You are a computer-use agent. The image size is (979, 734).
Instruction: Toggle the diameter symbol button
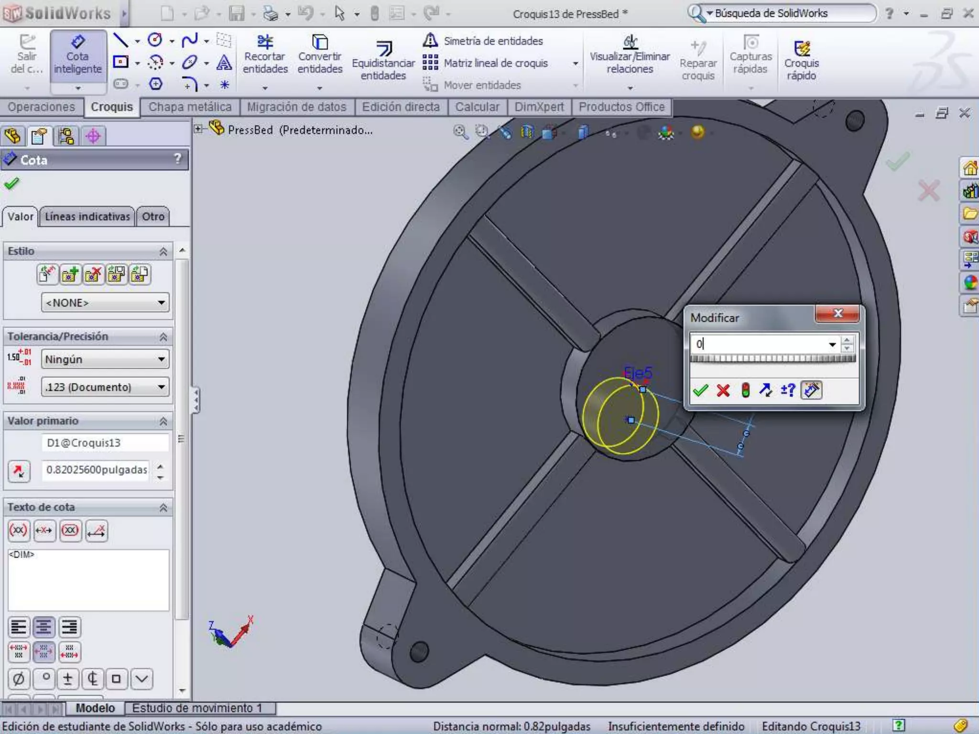19,679
